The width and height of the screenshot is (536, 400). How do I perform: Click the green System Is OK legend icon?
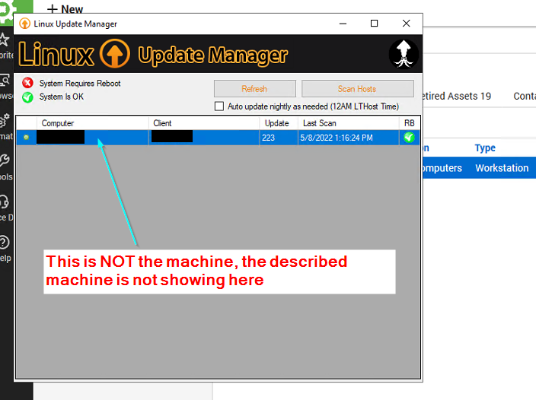27,97
